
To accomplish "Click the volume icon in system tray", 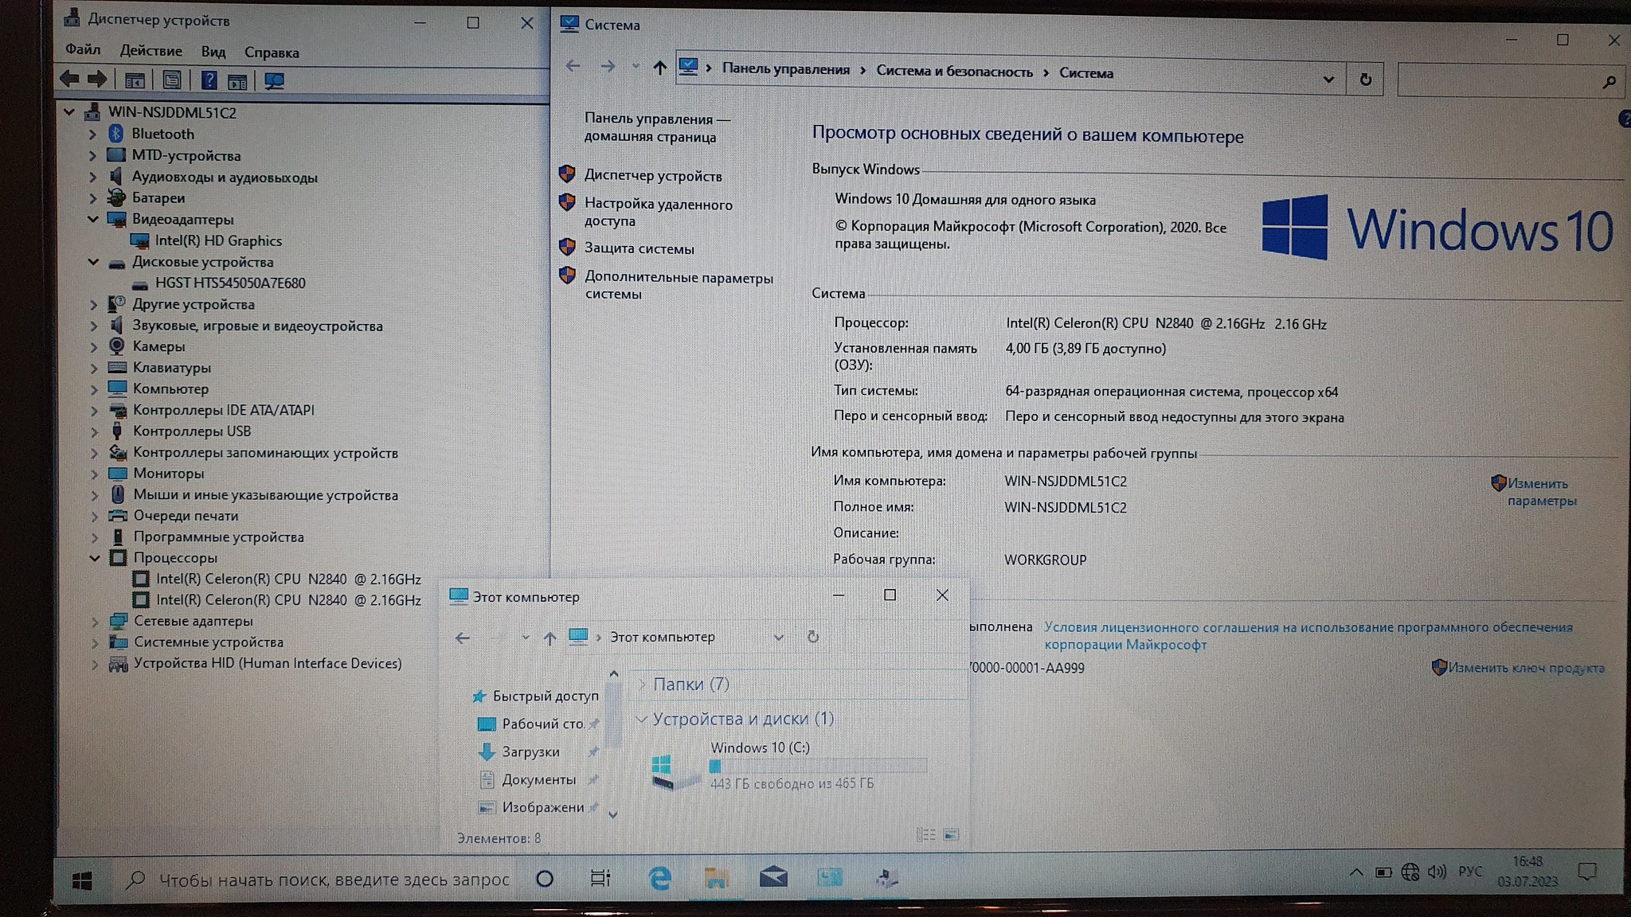I will click(1436, 872).
